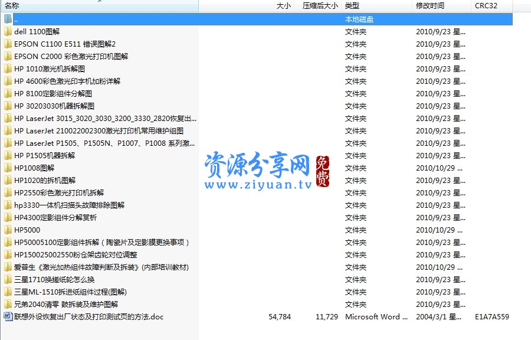Click the file size value 54,784
Screen dimensions: 531x340
tap(280, 316)
